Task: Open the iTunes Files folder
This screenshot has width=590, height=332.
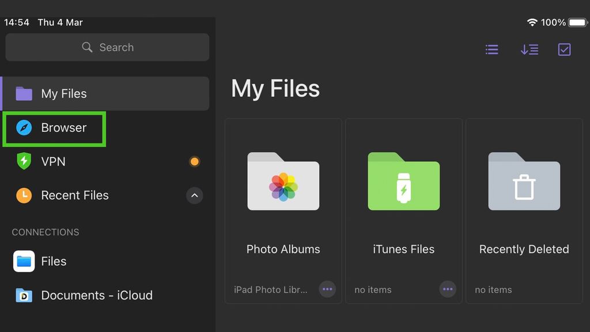Action: (403, 182)
